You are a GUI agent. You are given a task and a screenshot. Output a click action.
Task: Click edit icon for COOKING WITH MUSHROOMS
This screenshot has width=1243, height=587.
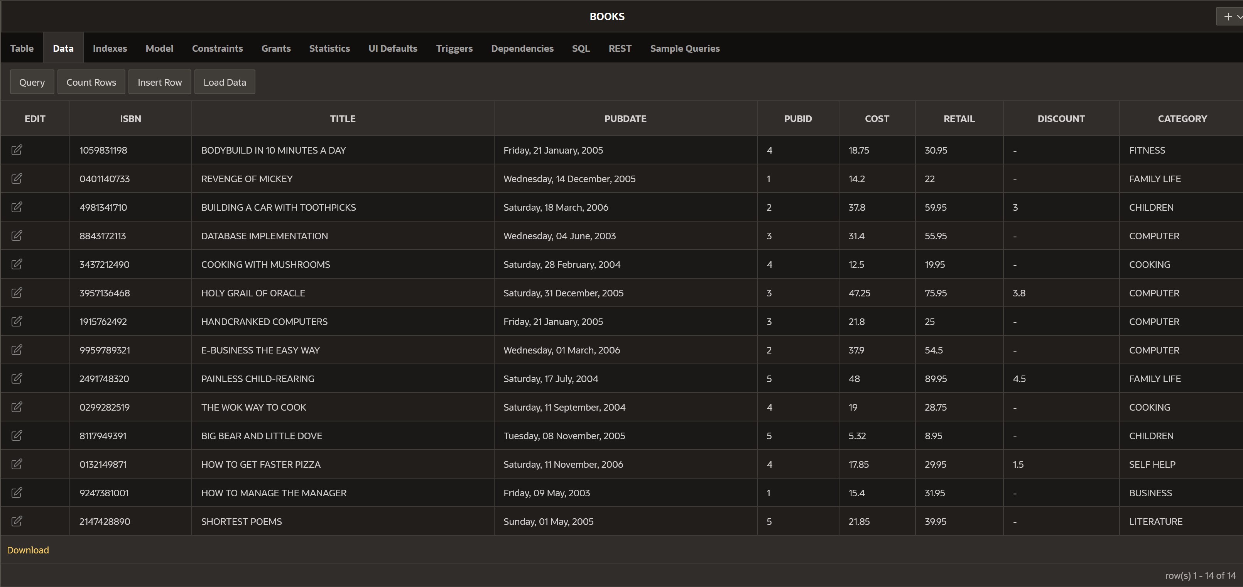coord(17,264)
